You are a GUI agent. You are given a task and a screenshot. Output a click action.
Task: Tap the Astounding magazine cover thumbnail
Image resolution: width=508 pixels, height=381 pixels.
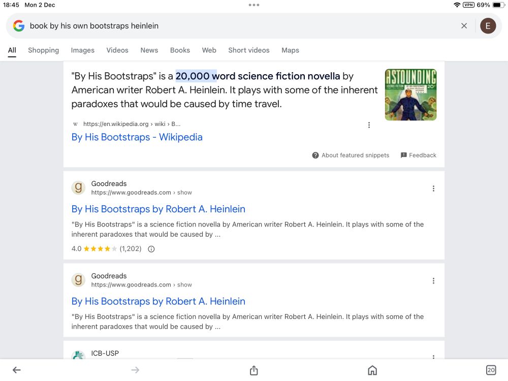410,94
